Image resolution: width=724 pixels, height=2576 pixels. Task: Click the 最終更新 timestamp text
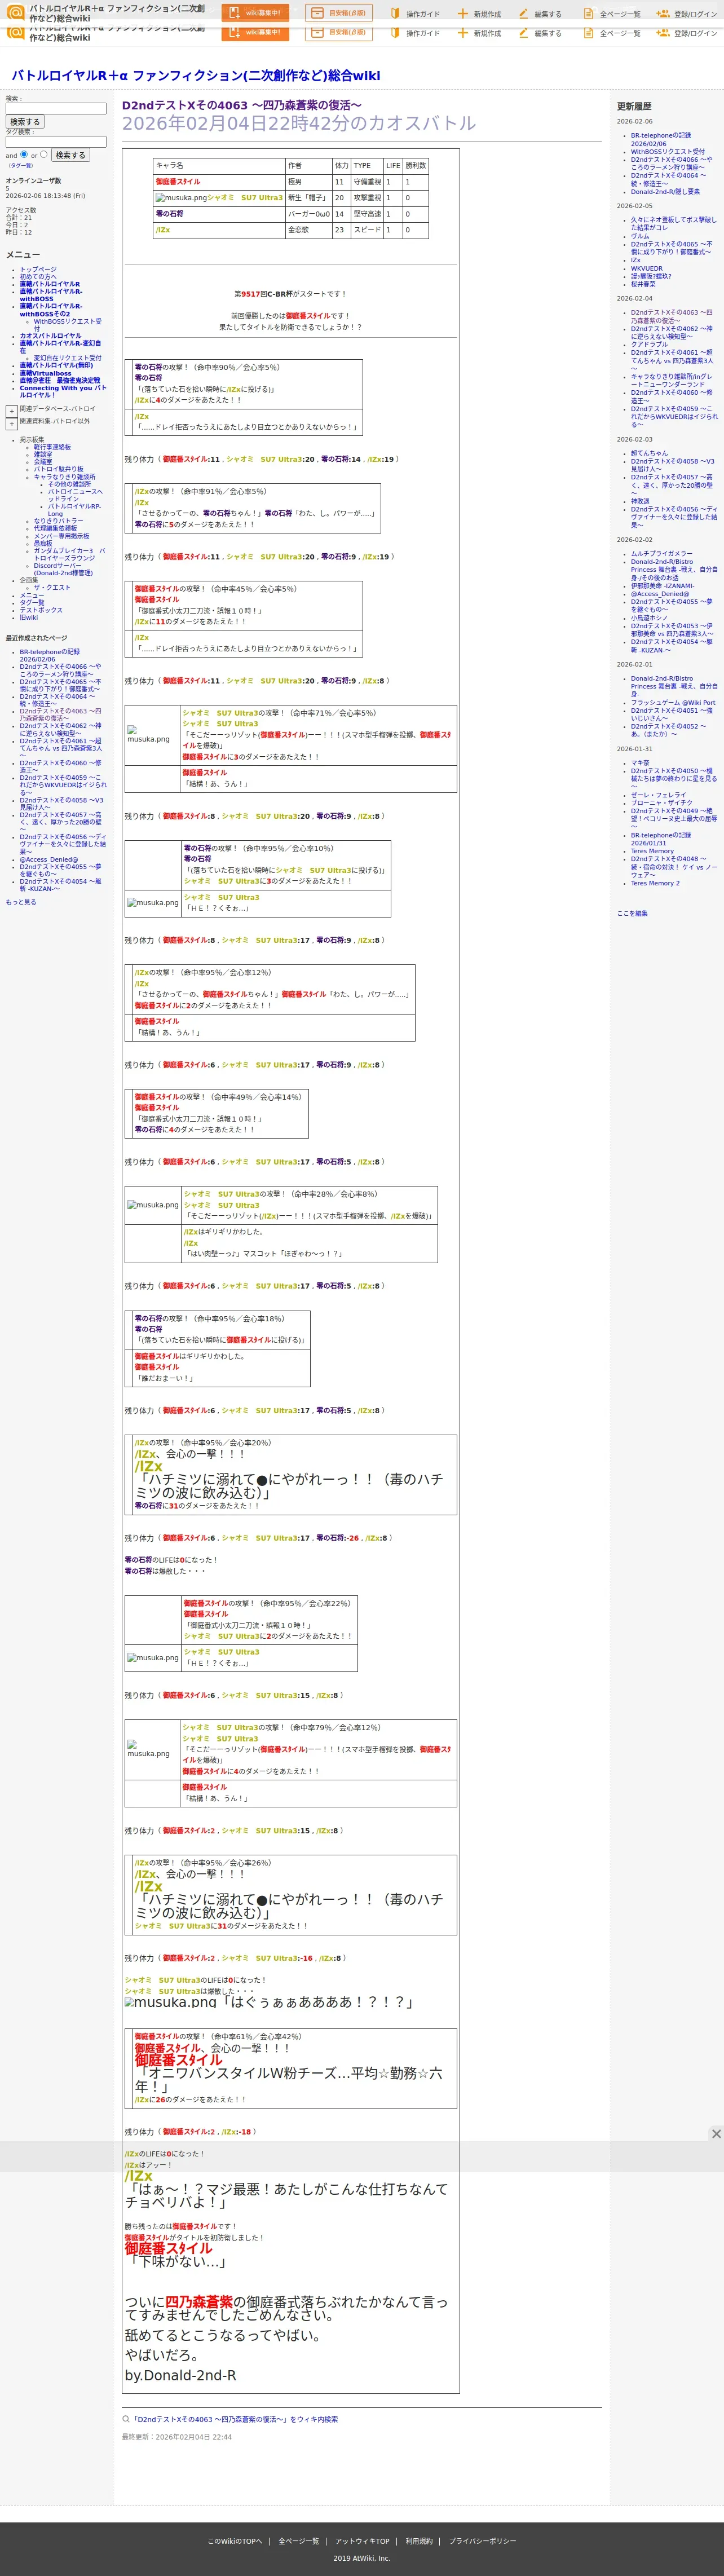pos(177,2437)
